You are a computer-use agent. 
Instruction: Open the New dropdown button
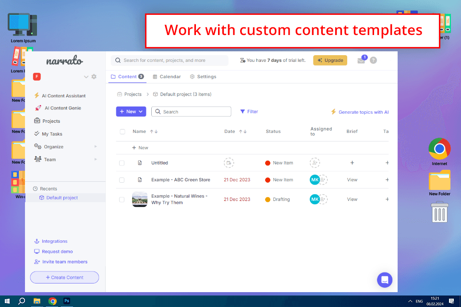[x=131, y=112]
